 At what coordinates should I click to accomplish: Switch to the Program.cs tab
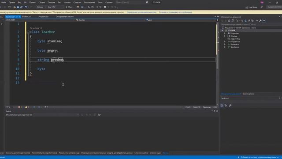[44, 17]
